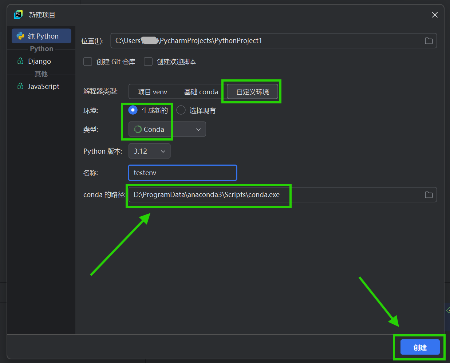Image resolution: width=450 pixels, height=363 pixels.
Task: Click the lock icon beside JavaScript
Action: pos(20,86)
